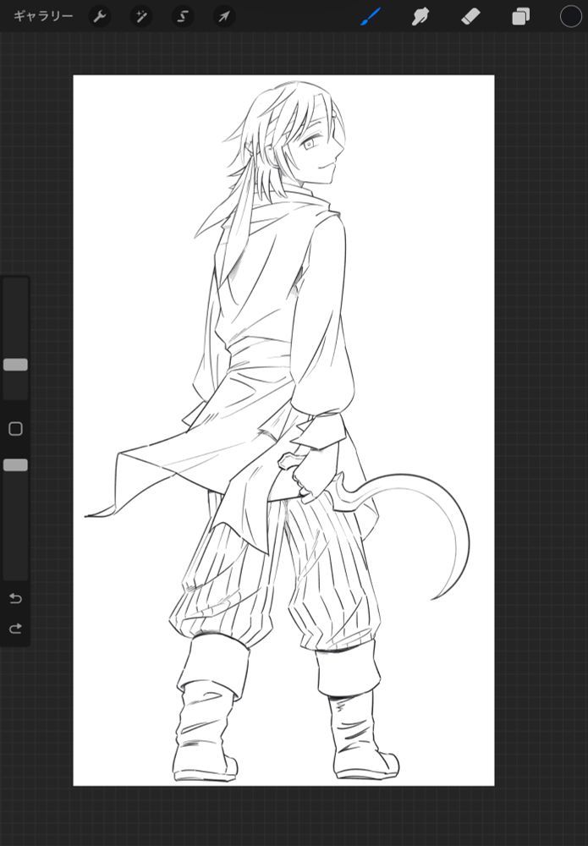The height and width of the screenshot is (846, 588).
Task: Select the Brush tool
Action: coord(371,17)
